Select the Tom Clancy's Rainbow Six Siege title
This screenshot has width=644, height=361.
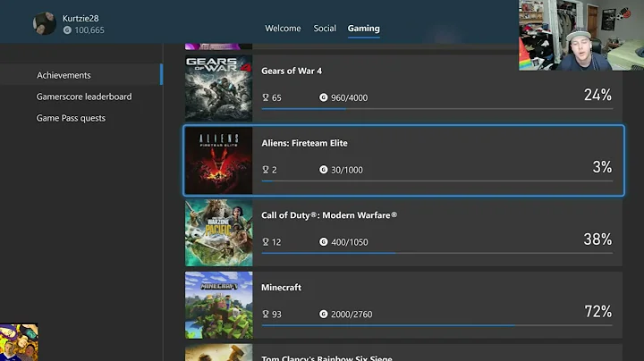(x=327, y=357)
